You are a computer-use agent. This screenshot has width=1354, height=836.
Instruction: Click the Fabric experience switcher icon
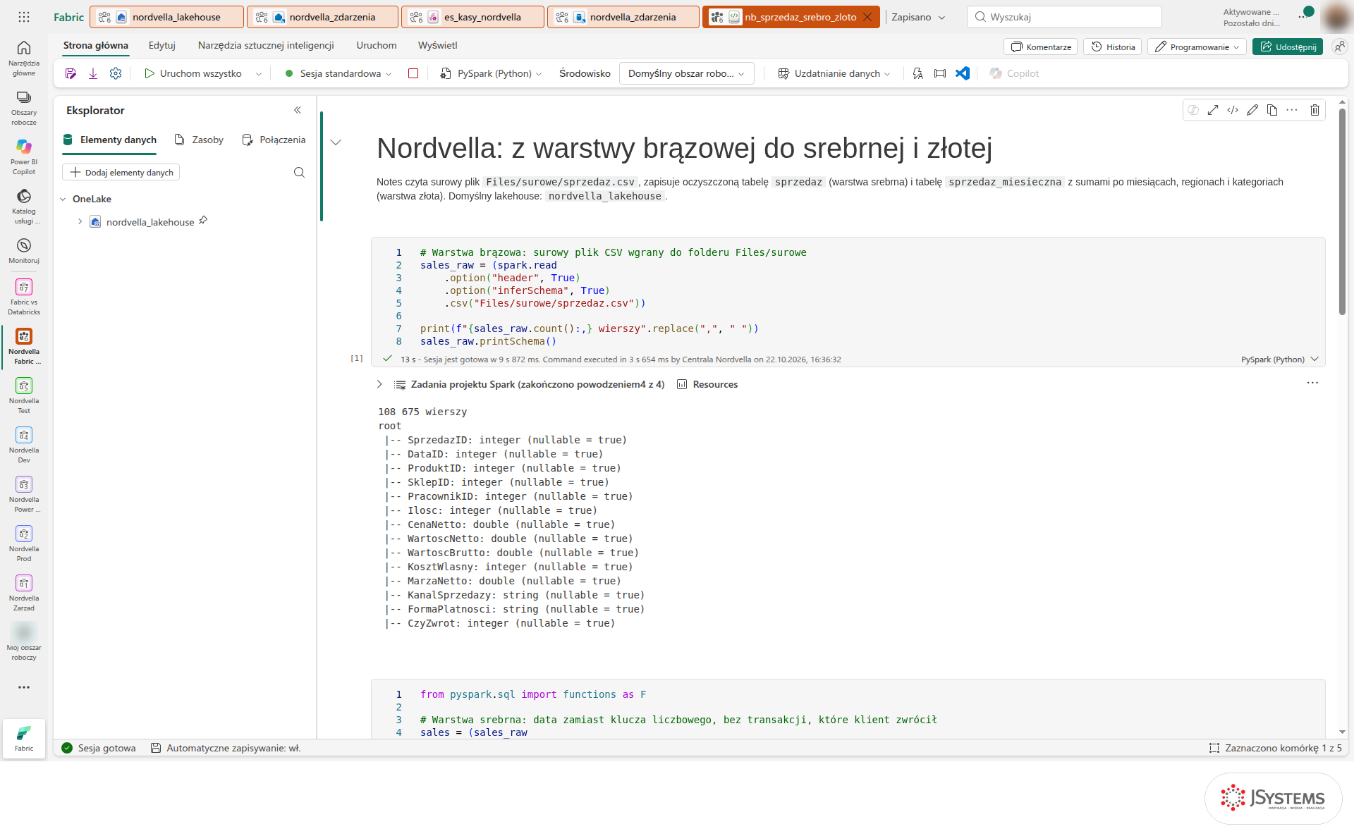coord(24,738)
